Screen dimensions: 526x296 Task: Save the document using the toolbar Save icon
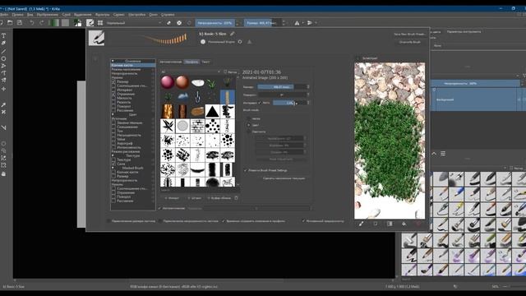(x=20, y=23)
